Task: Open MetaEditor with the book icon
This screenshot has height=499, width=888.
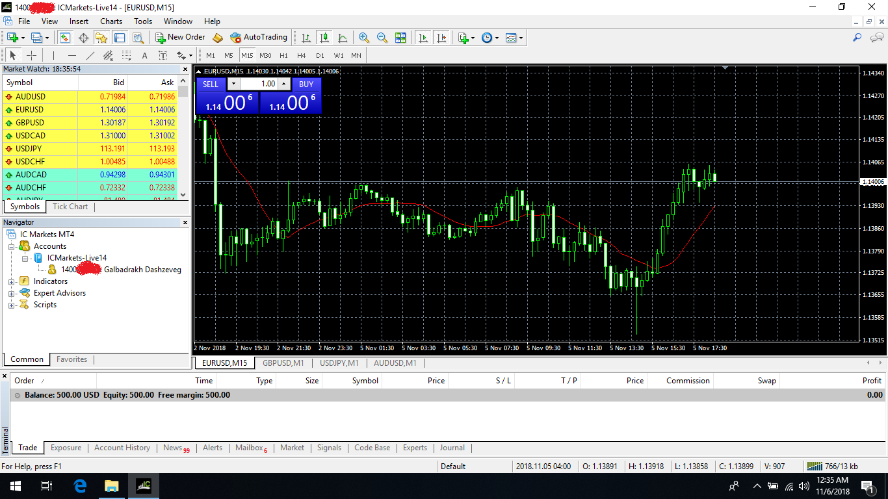Action: pyautogui.click(x=218, y=38)
